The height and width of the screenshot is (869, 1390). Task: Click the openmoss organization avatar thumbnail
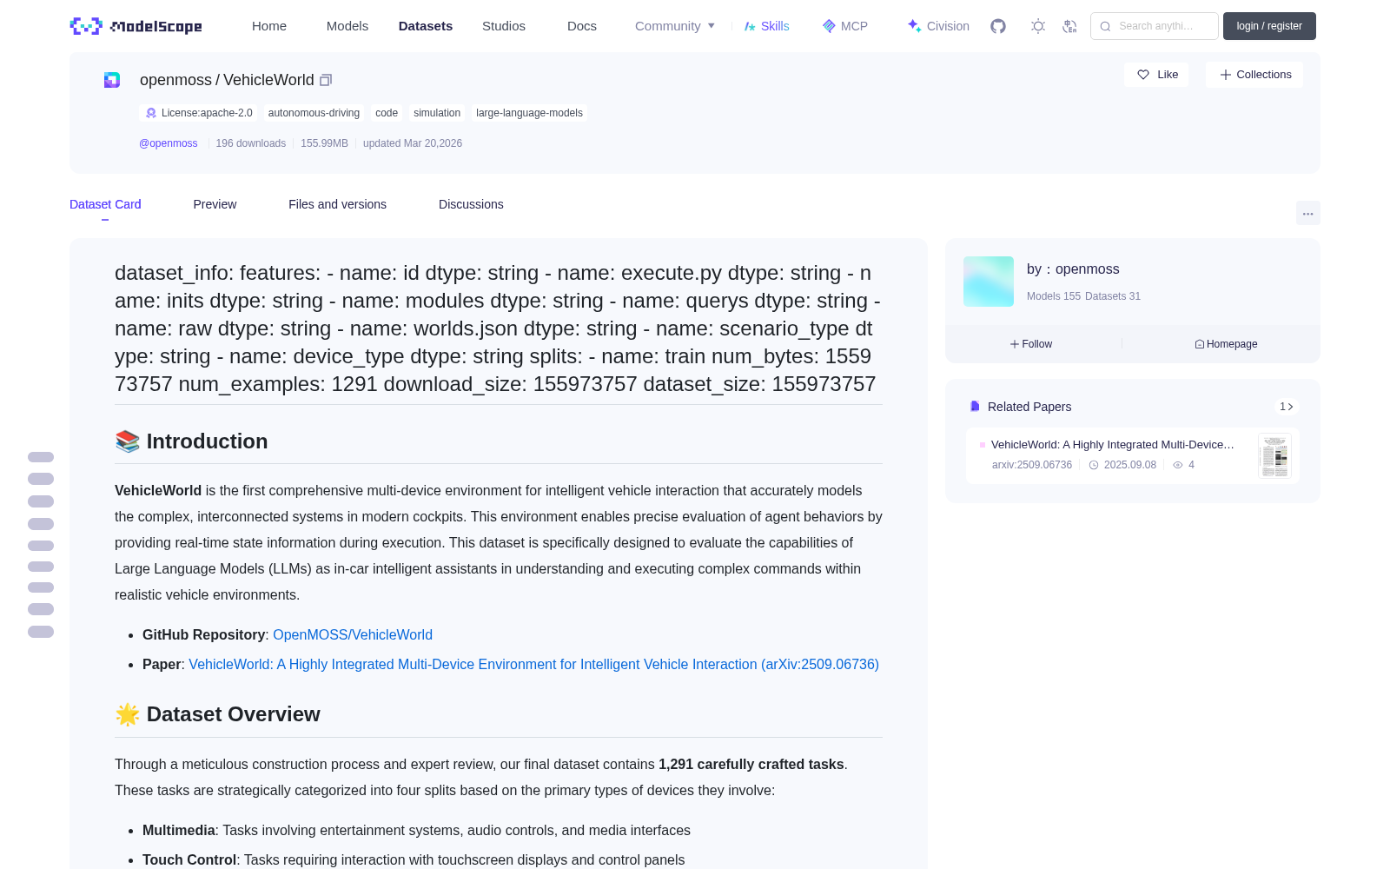pyautogui.click(x=989, y=282)
